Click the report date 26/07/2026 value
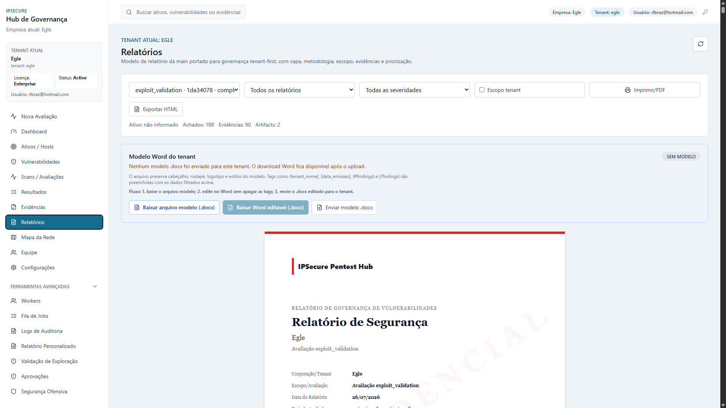The width and height of the screenshot is (726, 408). [x=366, y=397]
